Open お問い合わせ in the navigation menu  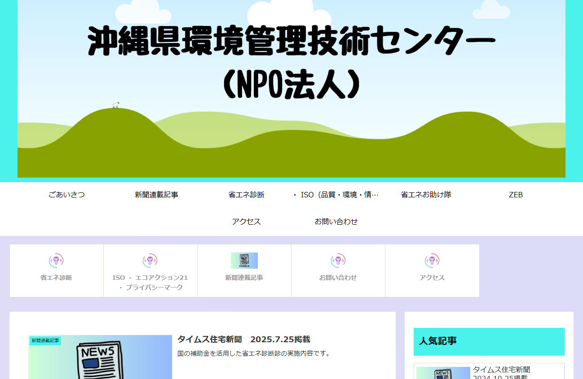(336, 222)
